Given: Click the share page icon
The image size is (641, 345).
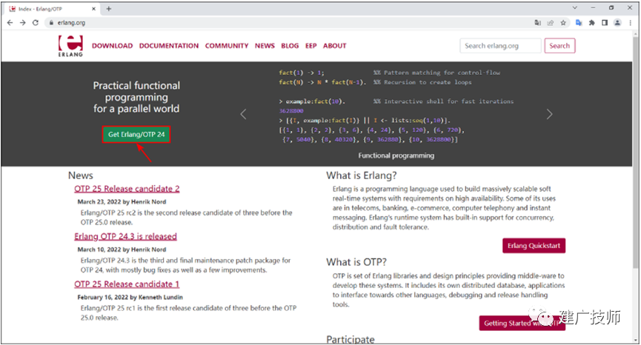Looking at the screenshot, I should tap(551, 23).
